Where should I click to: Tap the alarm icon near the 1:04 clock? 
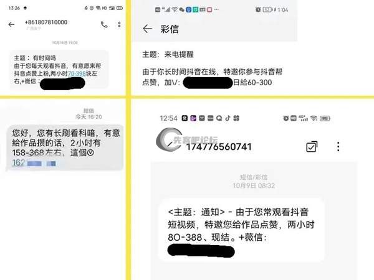(258, 10)
